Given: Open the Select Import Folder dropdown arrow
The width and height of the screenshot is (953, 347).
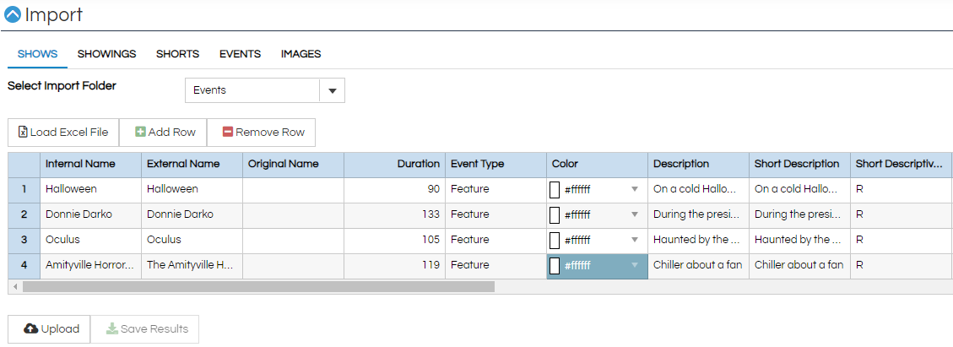Looking at the screenshot, I should [333, 90].
